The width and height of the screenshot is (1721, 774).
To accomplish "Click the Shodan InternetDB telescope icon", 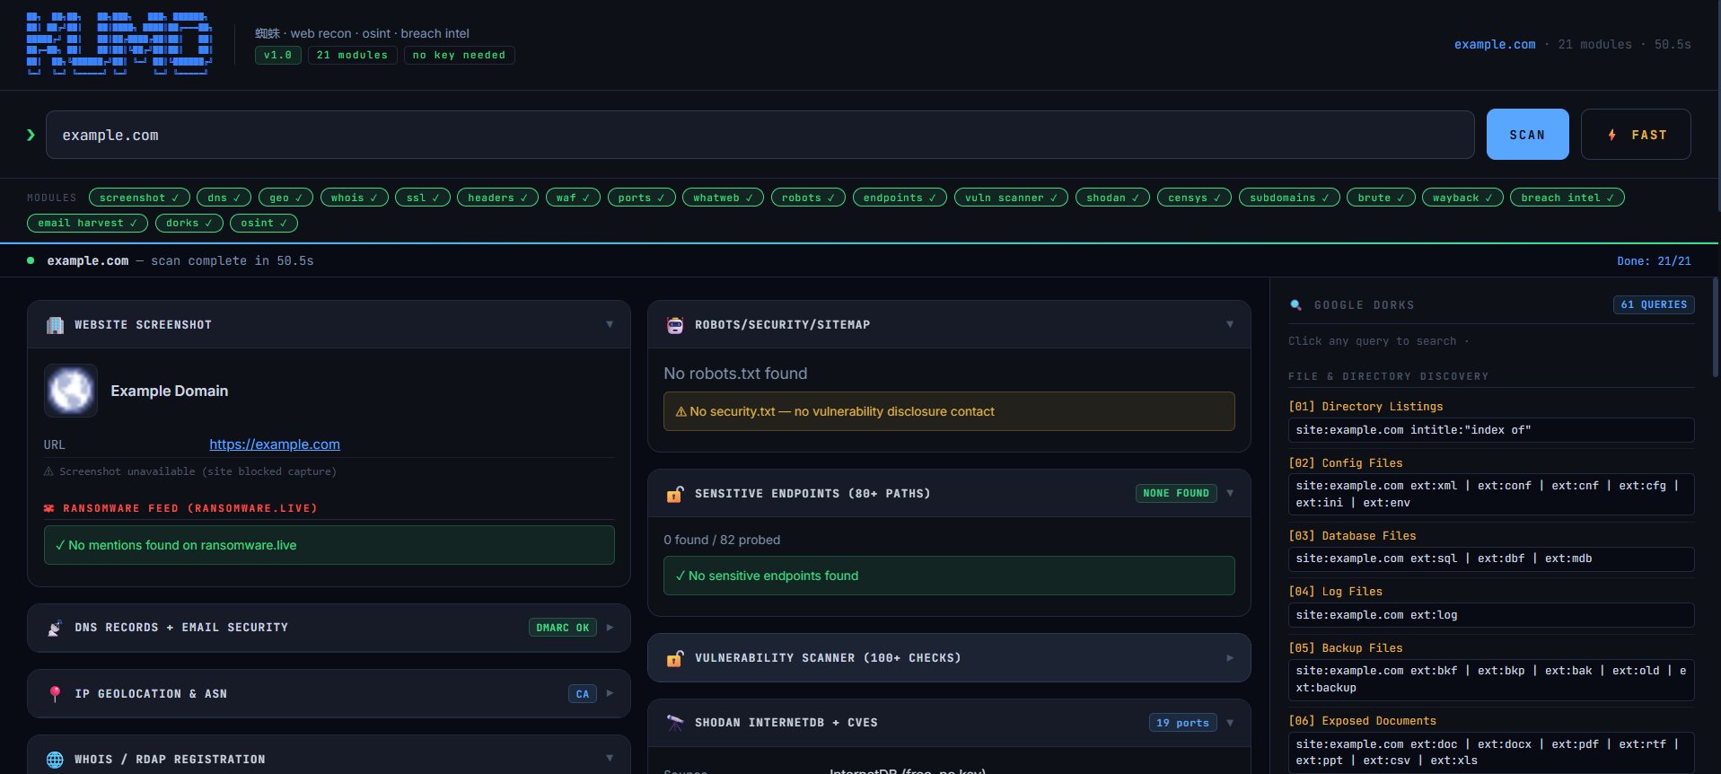I will (x=675, y=723).
